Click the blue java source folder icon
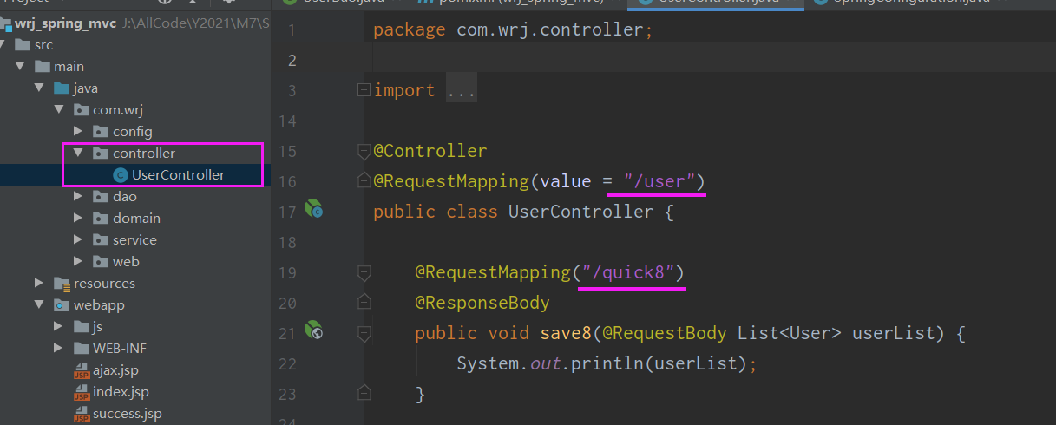The width and height of the screenshot is (1056, 425). click(x=62, y=88)
